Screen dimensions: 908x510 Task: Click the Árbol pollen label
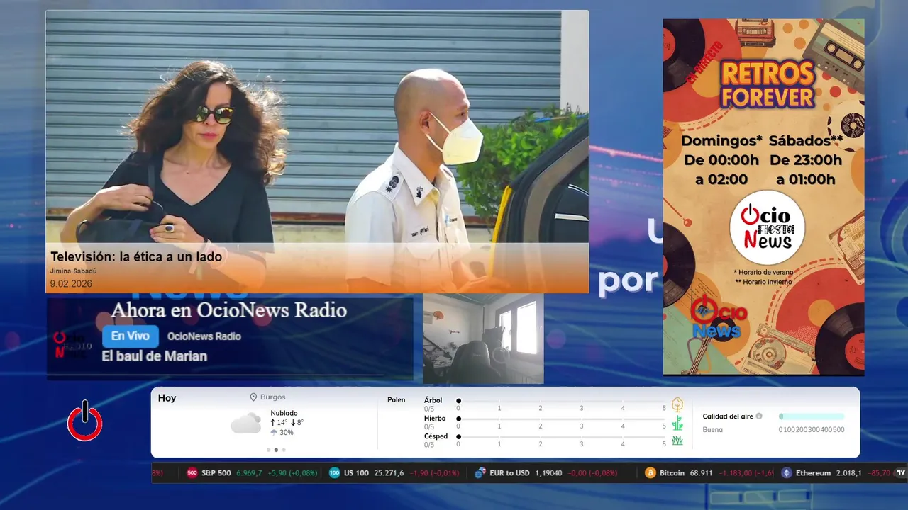tap(433, 400)
